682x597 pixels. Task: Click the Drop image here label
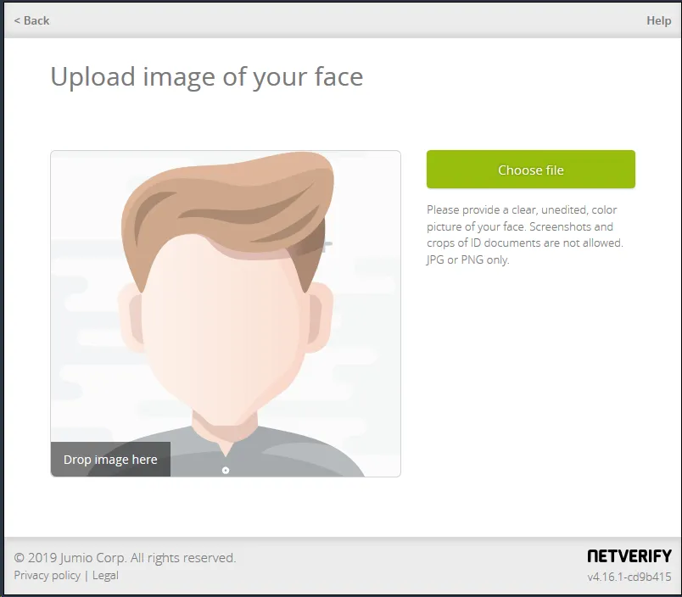click(x=110, y=459)
